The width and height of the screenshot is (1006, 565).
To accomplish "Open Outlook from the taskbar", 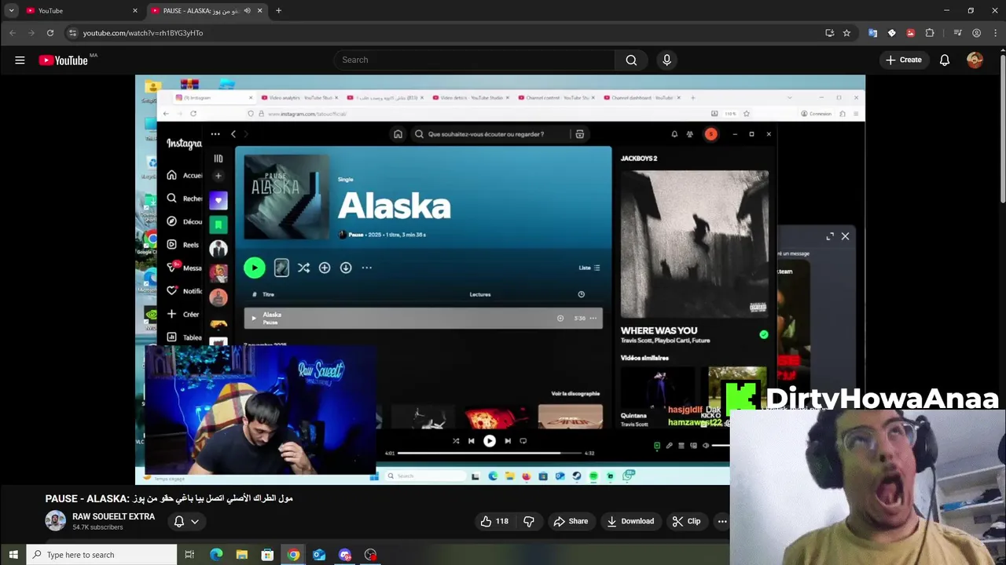I will click(x=319, y=555).
